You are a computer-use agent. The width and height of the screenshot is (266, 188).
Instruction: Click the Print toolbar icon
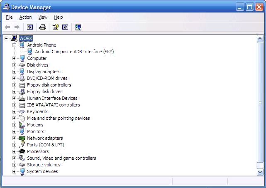tap(43, 27)
